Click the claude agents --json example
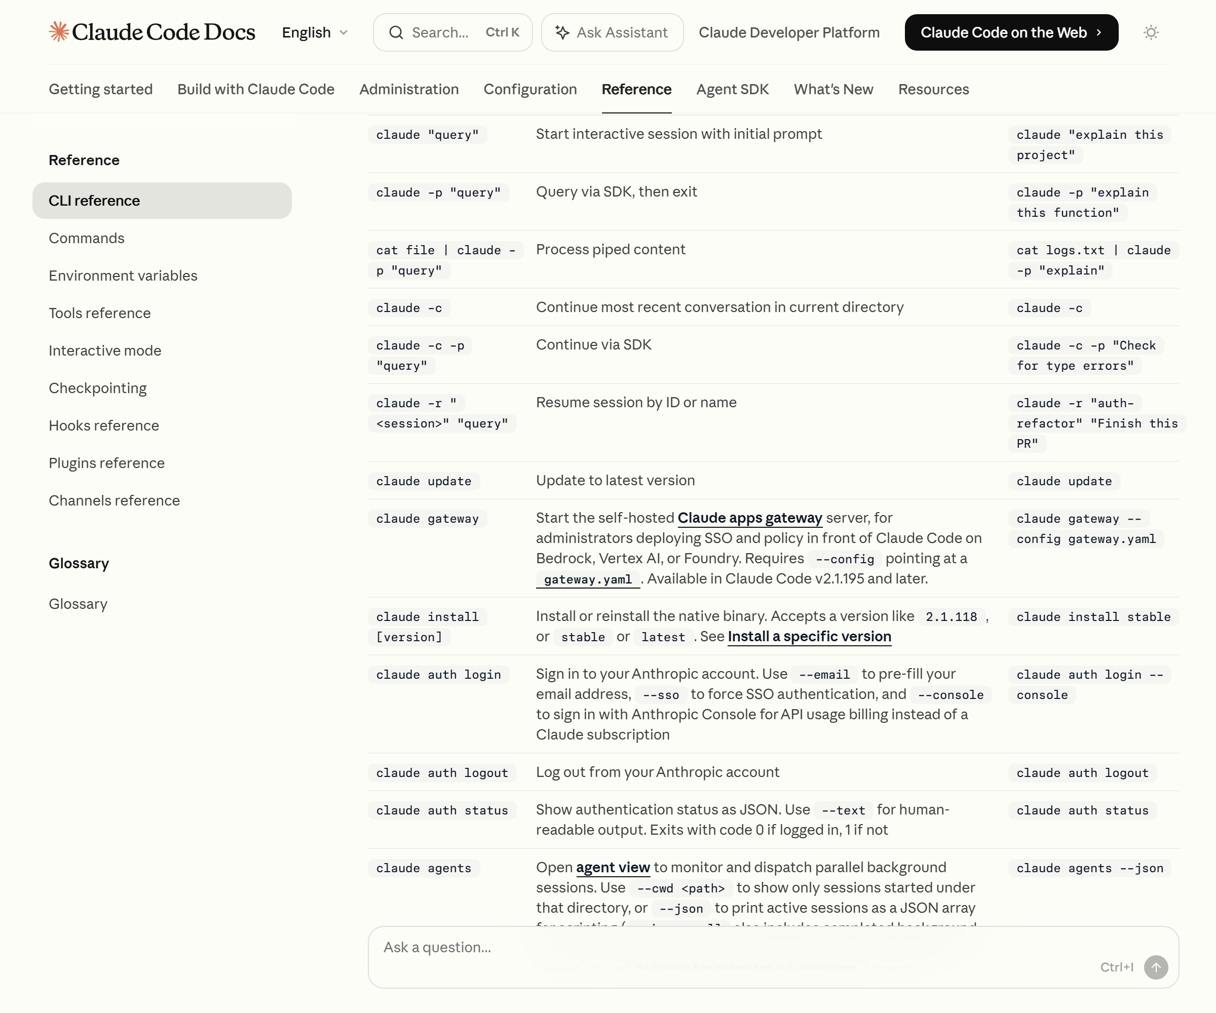The image size is (1216, 1013). click(x=1090, y=868)
